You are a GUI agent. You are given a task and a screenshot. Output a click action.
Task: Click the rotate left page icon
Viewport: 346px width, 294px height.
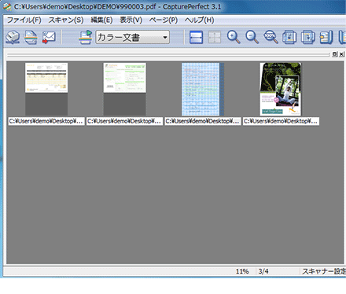coord(289,37)
